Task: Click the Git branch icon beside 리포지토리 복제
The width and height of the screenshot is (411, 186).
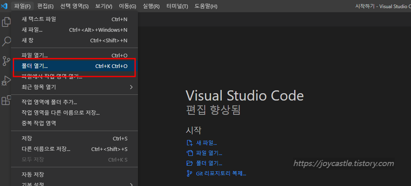Action: click(x=189, y=173)
